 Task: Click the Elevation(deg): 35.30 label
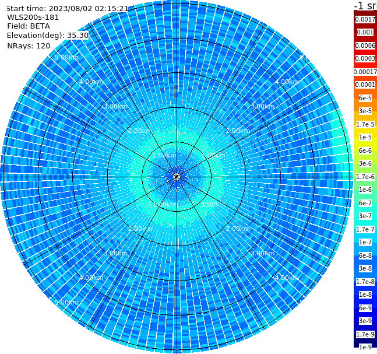(48, 36)
